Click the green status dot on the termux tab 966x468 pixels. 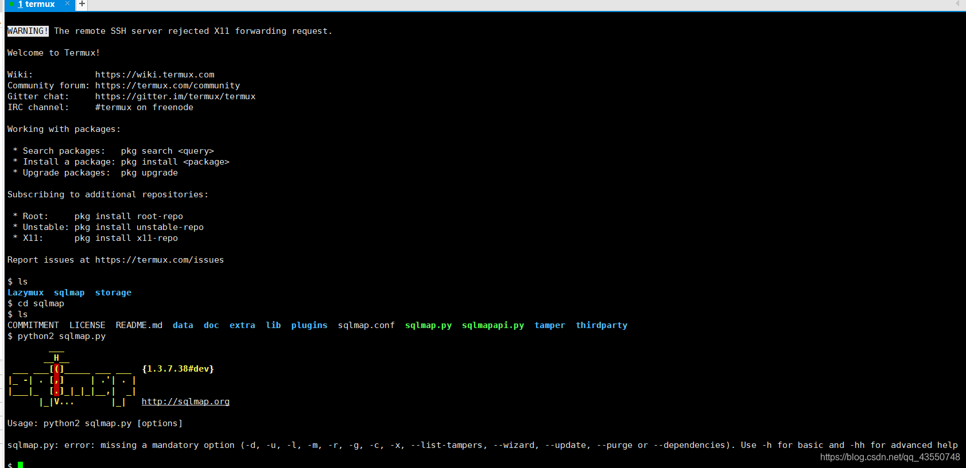(11, 5)
